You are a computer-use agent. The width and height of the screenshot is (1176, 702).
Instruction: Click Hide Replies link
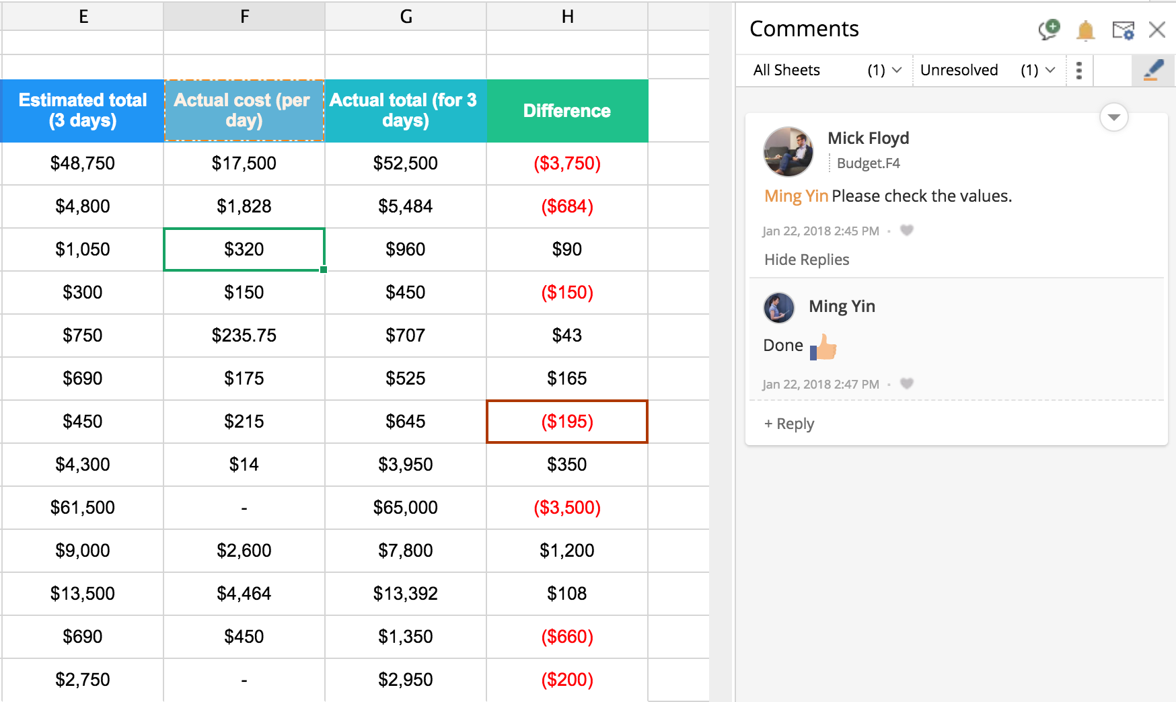click(x=807, y=260)
